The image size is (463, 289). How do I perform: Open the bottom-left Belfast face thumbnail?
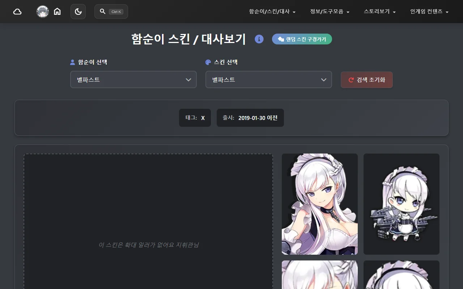320,275
